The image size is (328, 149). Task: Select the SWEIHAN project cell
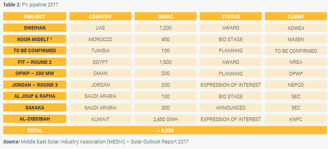click(x=35, y=28)
